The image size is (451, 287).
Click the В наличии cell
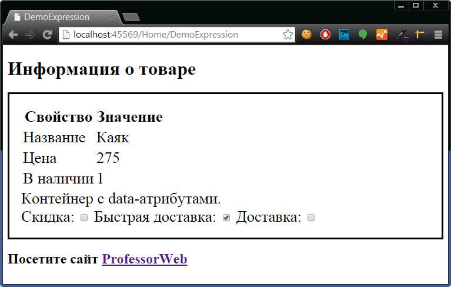pyautogui.click(x=58, y=179)
